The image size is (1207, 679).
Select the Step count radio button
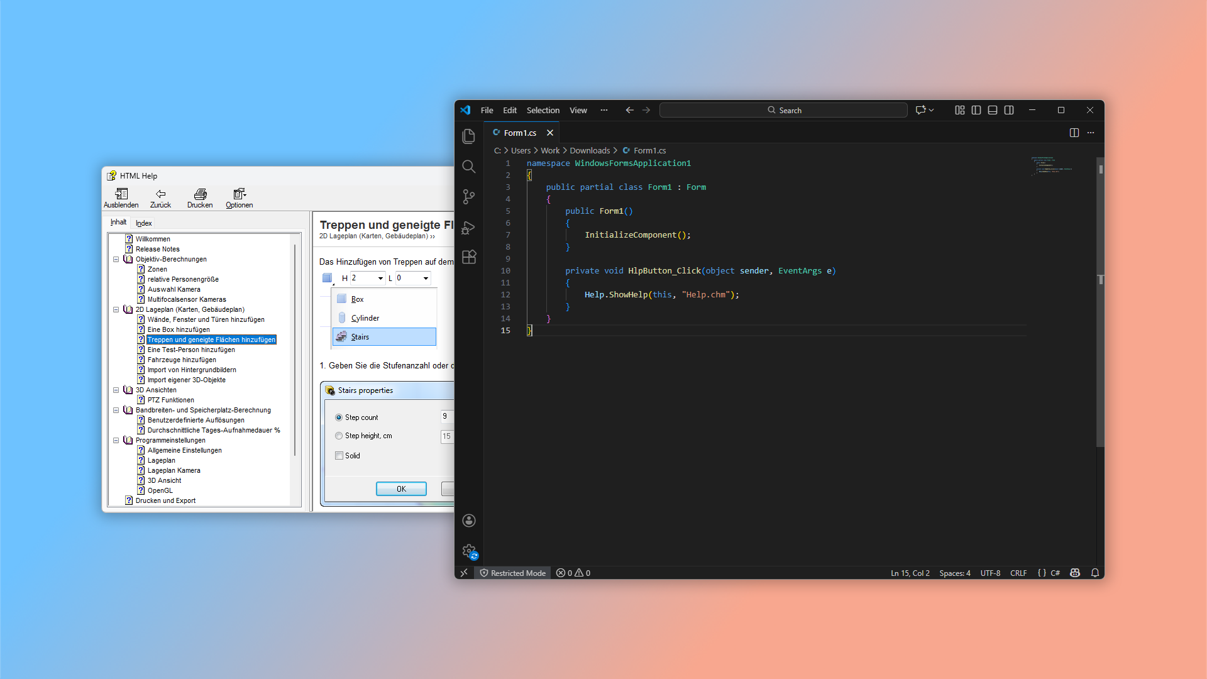tap(339, 417)
